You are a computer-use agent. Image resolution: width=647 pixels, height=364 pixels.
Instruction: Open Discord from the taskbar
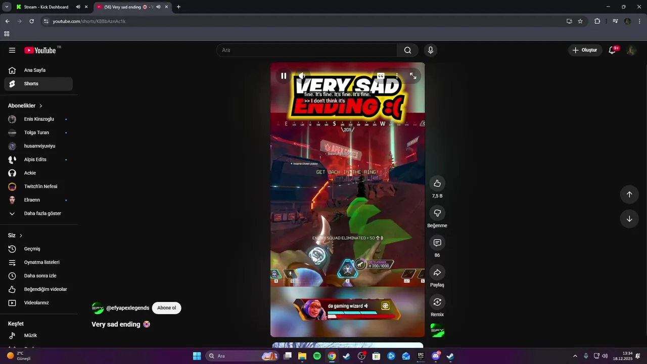(x=436, y=356)
